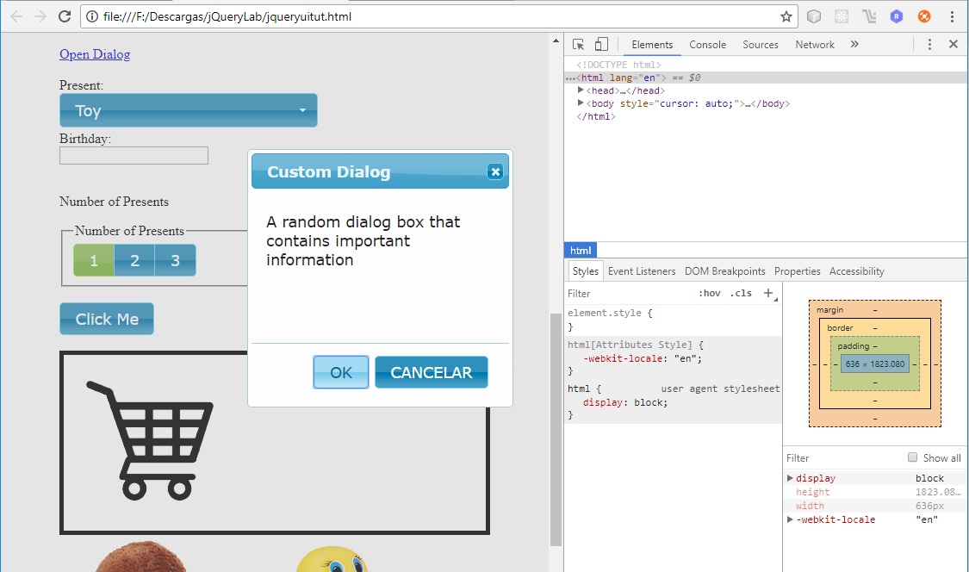Select the <!DOCTYPE html> line
The height and width of the screenshot is (572, 969).
[x=618, y=65]
